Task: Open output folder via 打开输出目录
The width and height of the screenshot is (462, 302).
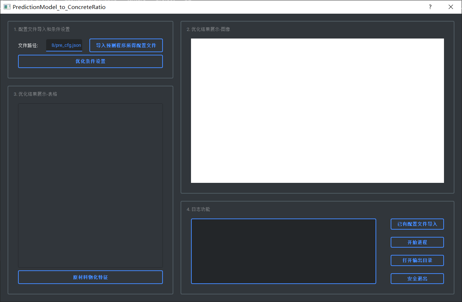Action: pyautogui.click(x=417, y=260)
